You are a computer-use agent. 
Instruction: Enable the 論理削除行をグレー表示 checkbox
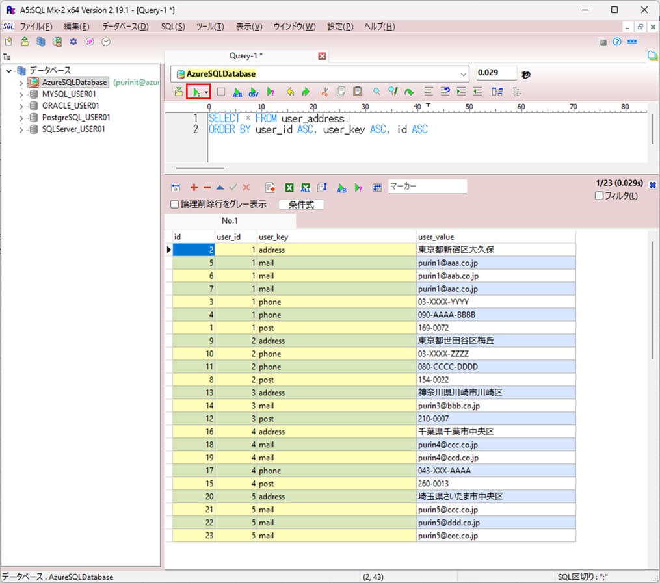174,204
